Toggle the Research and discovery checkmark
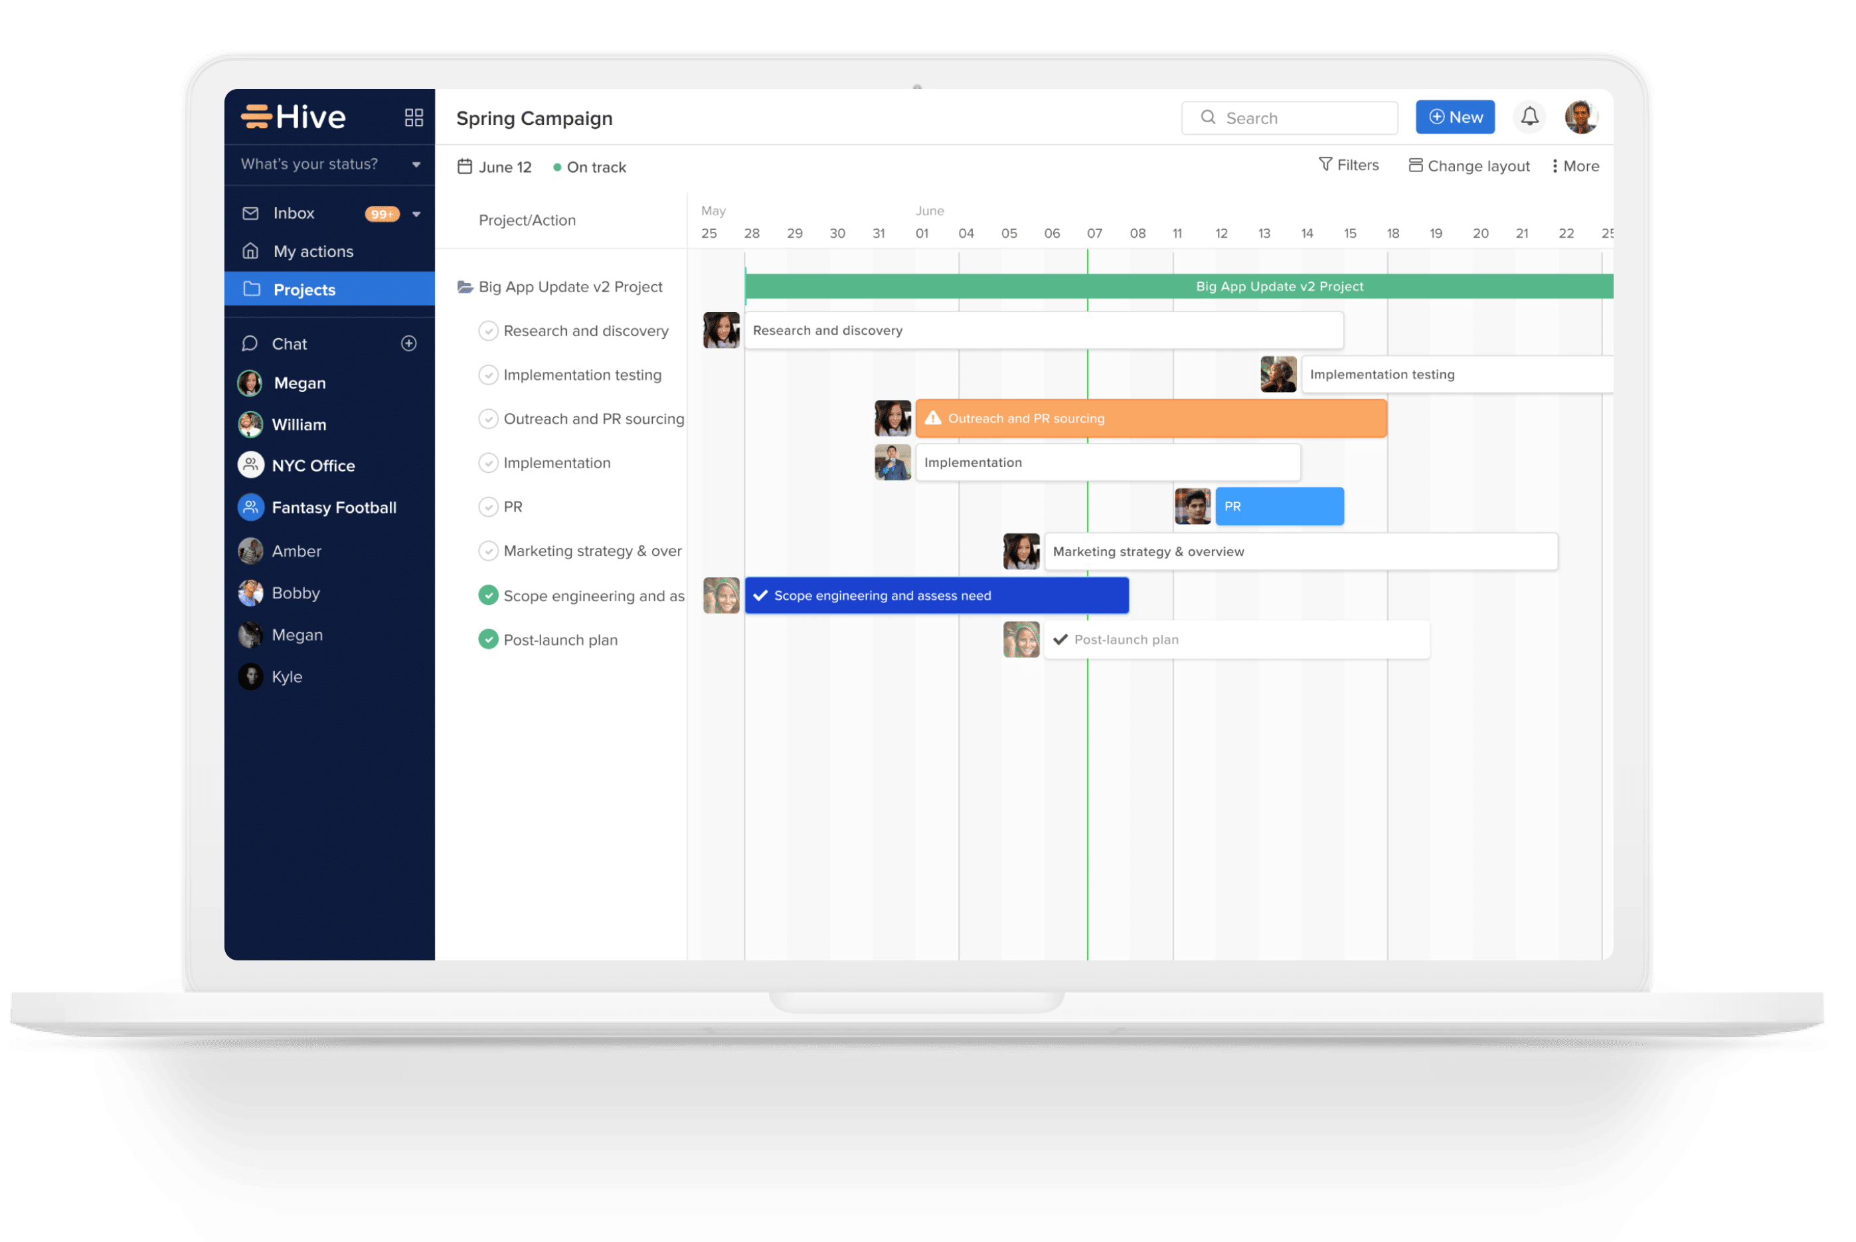This screenshot has width=1856, height=1242. (x=488, y=330)
